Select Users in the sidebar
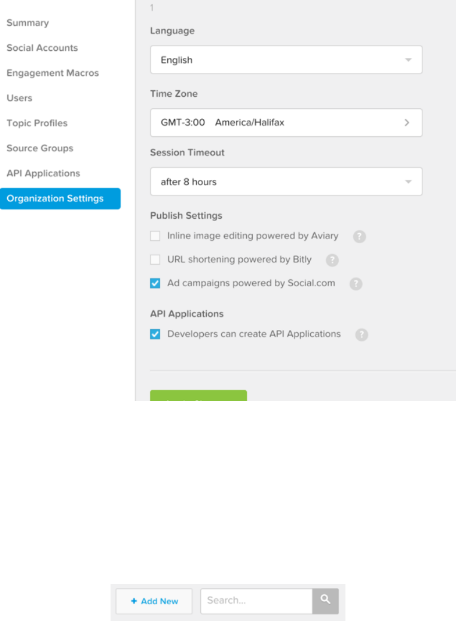 click(x=19, y=98)
